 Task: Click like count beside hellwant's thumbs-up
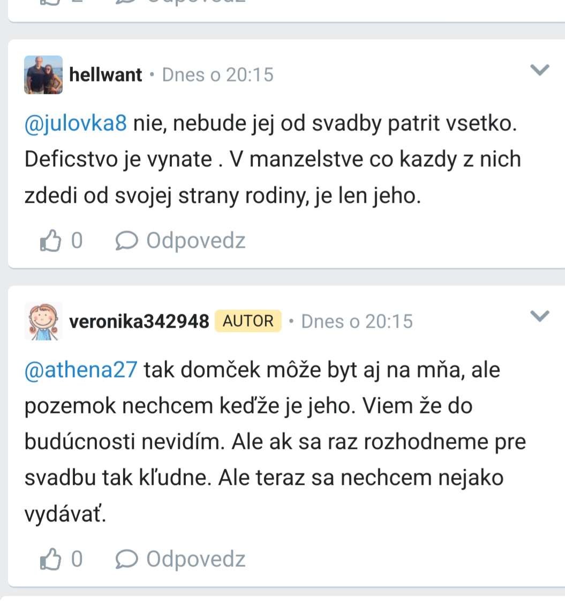[x=77, y=241]
